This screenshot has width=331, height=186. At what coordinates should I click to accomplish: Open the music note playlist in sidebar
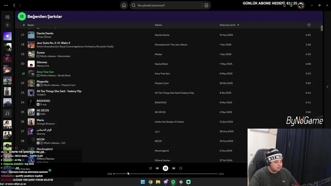coord(7,113)
